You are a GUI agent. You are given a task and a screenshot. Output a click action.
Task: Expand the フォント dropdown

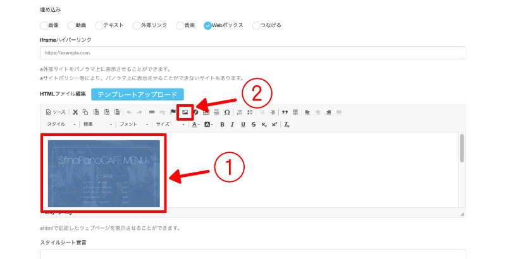click(132, 124)
